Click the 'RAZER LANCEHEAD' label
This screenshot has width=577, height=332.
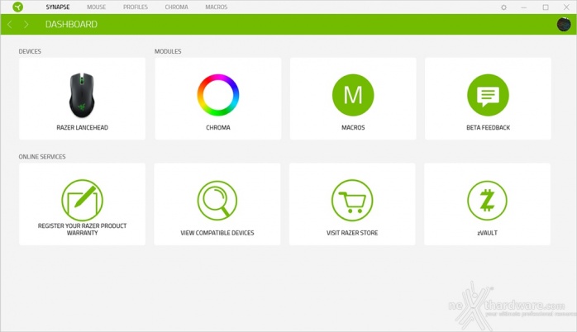[x=82, y=127]
